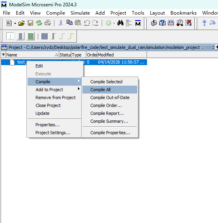The height and width of the screenshot is (223, 218).
Task: Open Compile Summary...
Action: (x=110, y=121)
